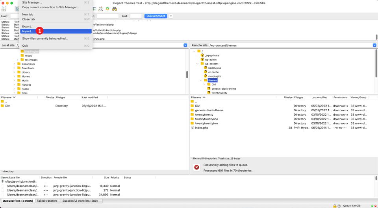This screenshot has height=208, width=378.
Task: Click the local tree scrollbar
Action: (187, 74)
